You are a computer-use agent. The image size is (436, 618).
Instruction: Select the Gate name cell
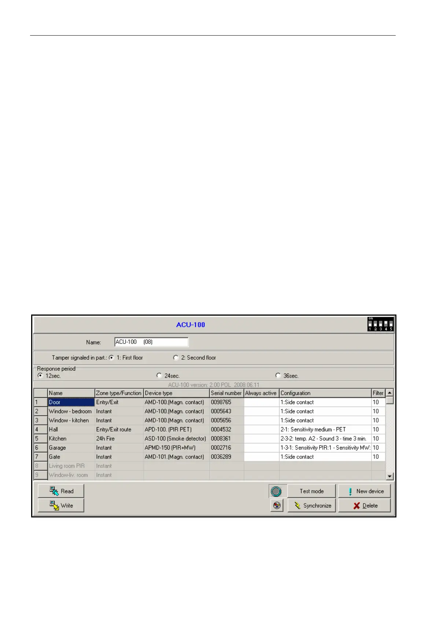pos(71,457)
